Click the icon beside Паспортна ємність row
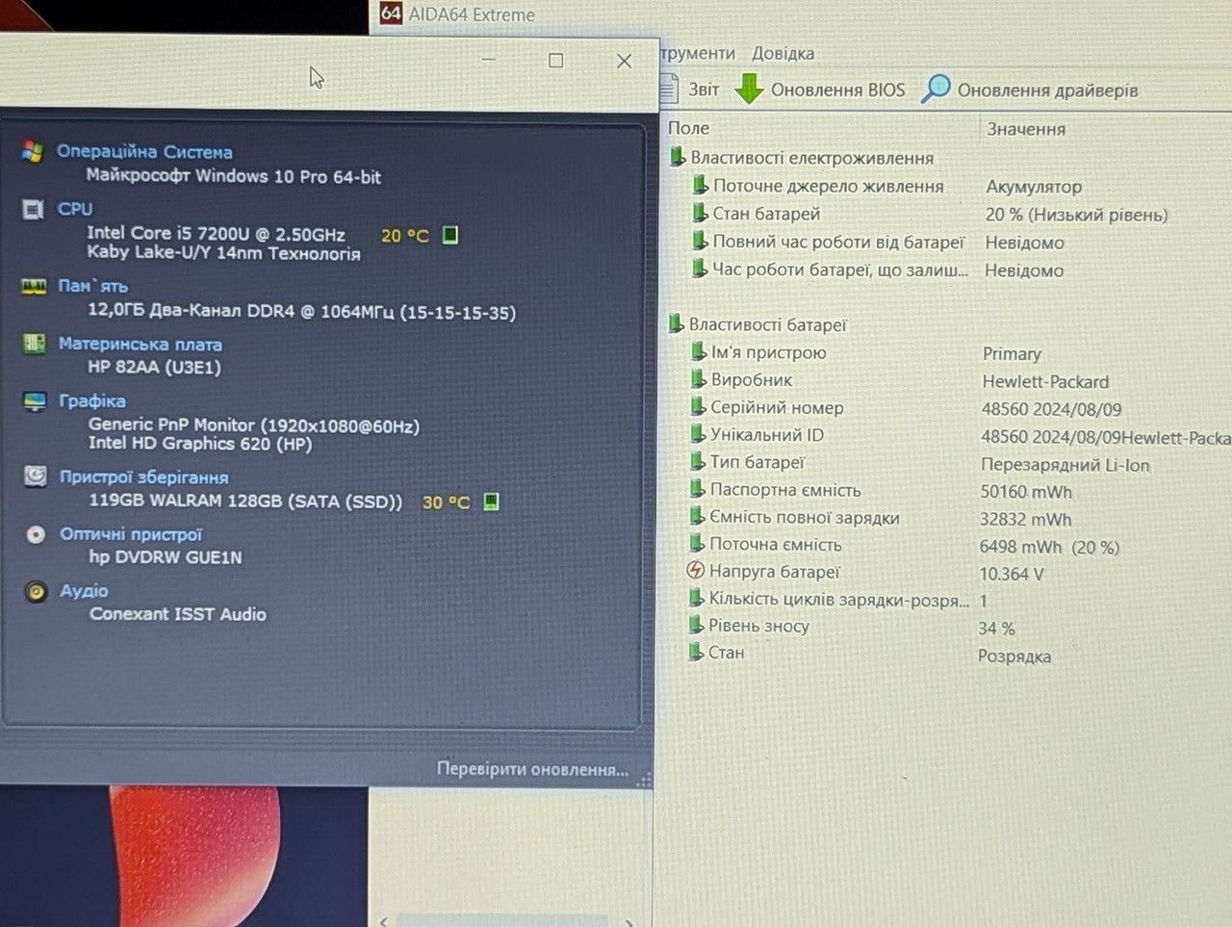Screen dimensions: 1232x927 698,489
